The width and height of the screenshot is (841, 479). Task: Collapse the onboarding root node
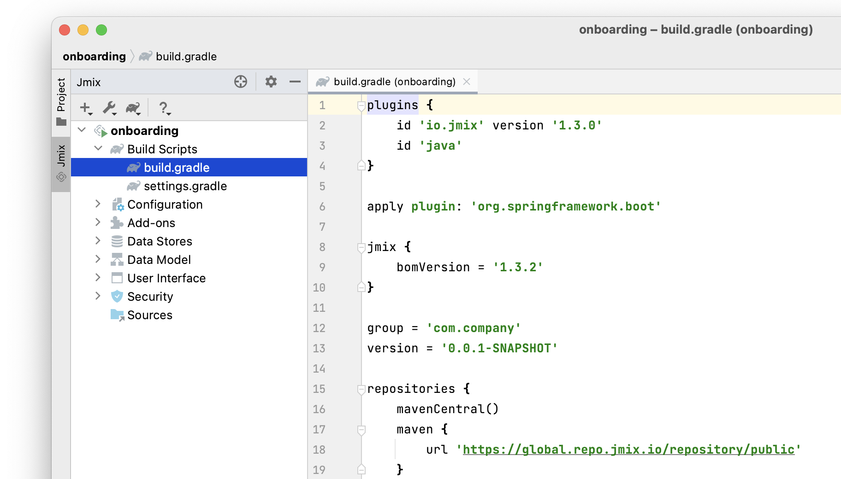(x=82, y=130)
